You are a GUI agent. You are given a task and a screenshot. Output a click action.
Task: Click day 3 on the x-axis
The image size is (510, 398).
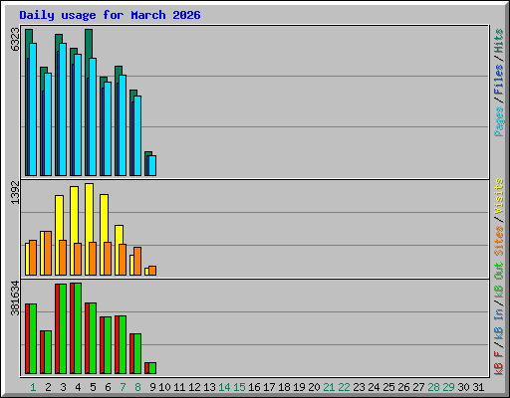pyautogui.click(x=63, y=387)
